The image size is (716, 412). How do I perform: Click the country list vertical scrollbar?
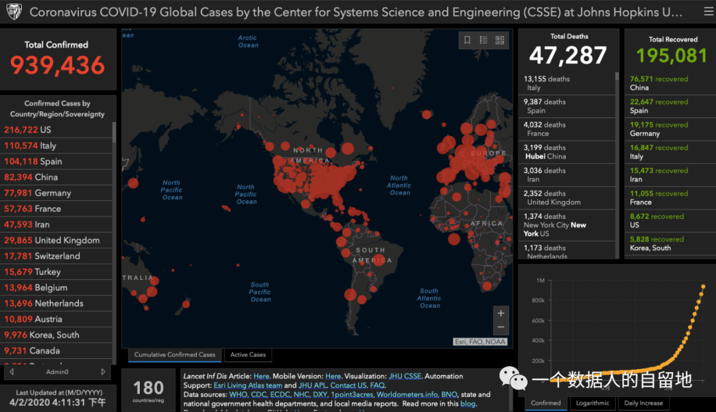coord(114,133)
